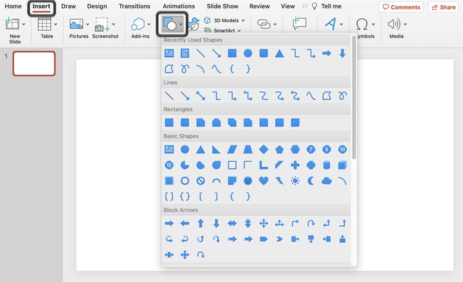This screenshot has height=282, width=463.
Task: Pick the Pentagon basic shape
Action: coord(279,149)
